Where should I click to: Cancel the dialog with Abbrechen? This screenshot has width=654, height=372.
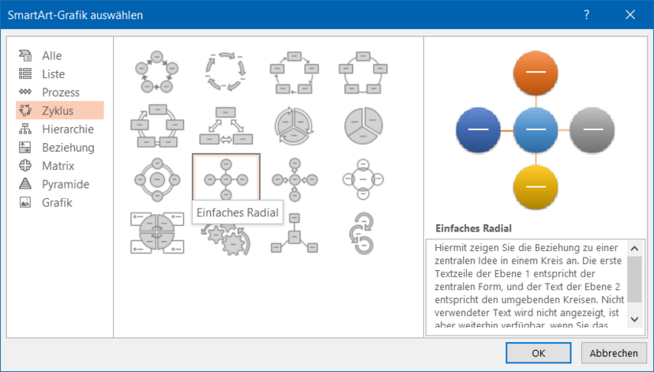point(614,353)
